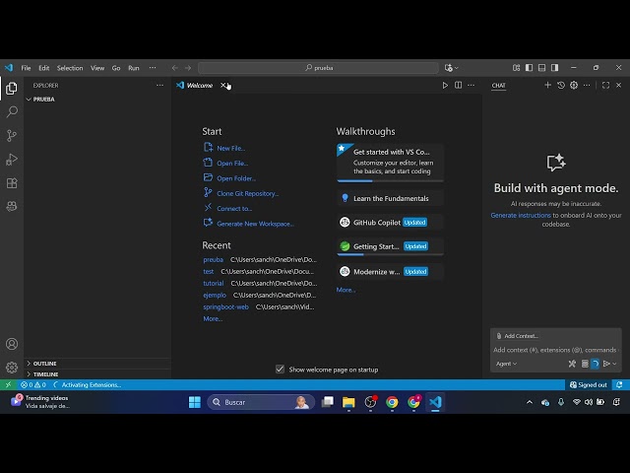630x473 pixels.
Task: Open chat settings gear icon
Action: point(574,86)
